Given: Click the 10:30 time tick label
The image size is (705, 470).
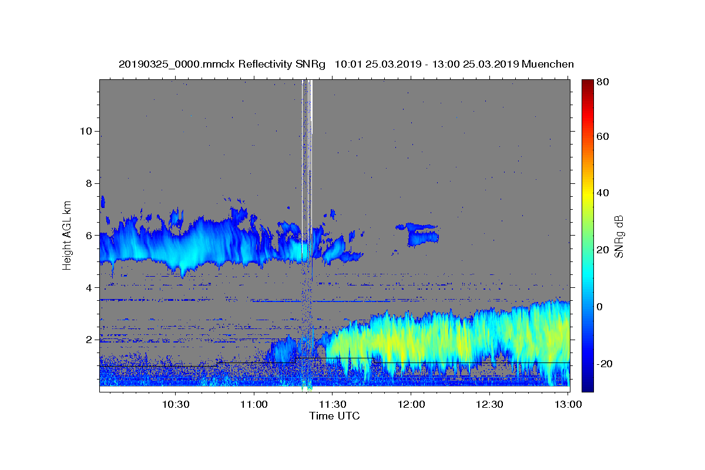Looking at the screenshot, I should (x=176, y=404).
